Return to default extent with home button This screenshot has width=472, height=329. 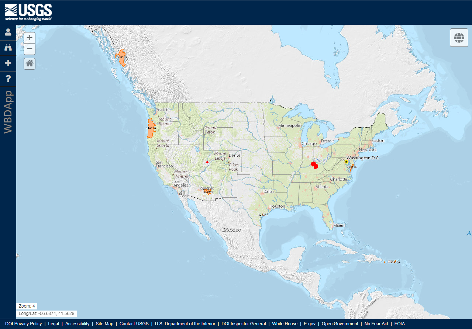29,63
